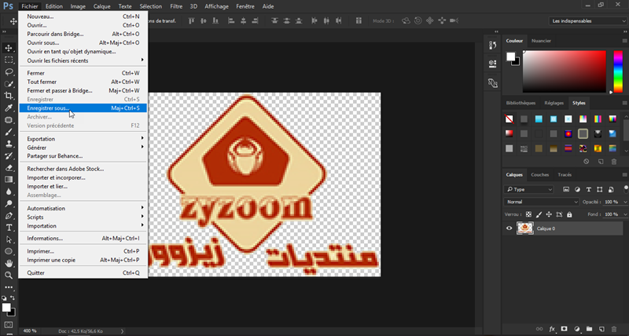Click the color field in Couleur panel
Screen dimensions: 629x336
(x=564, y=71)
